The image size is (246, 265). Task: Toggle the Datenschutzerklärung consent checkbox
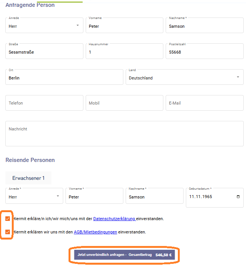tap(8, 219)
